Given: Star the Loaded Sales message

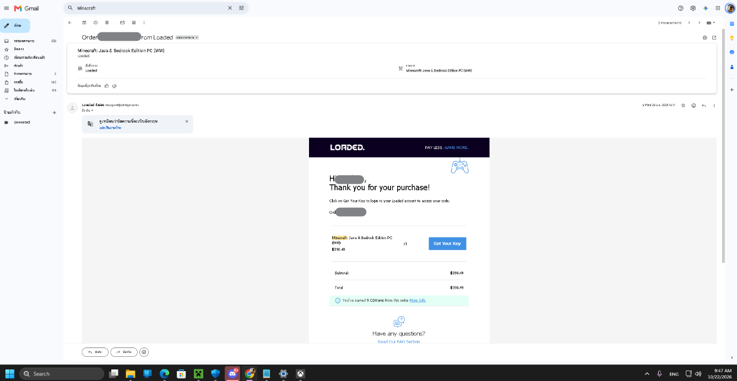Looking at the screenshot, I should tap(683, 105).
